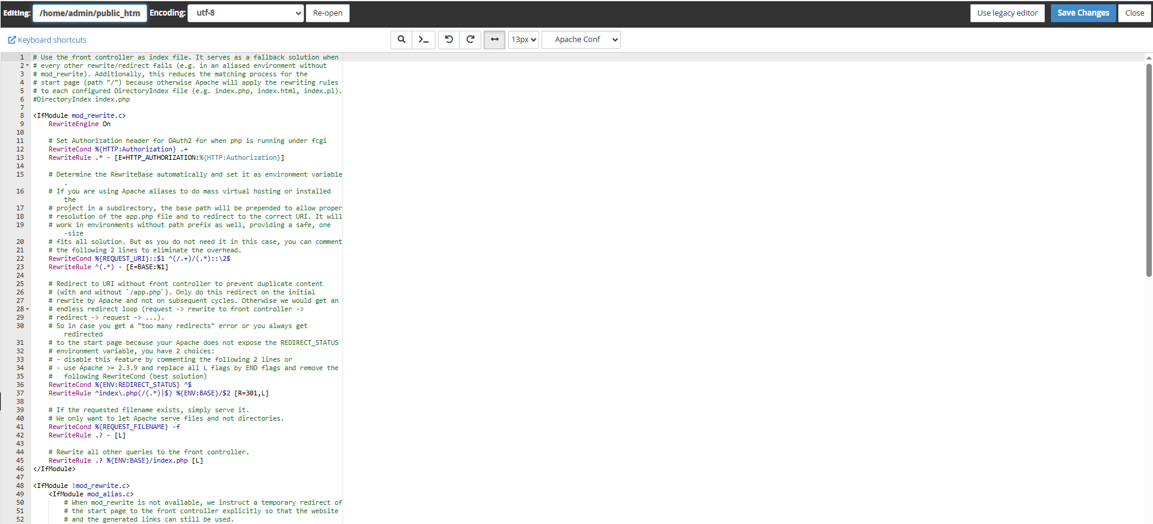The image size is (1153, 524).
Task: Open the go-to-line terminal icon
Action: 424,40
